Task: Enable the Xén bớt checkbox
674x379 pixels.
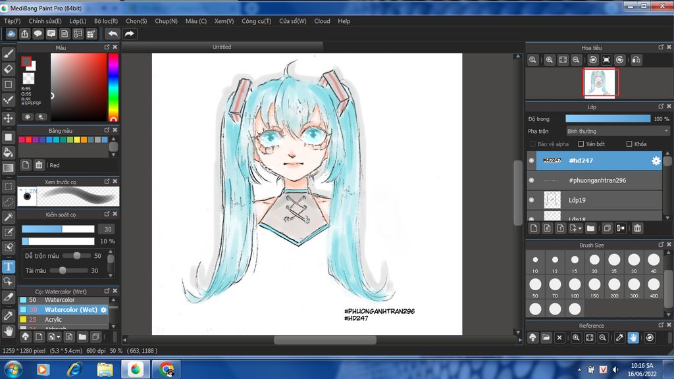Action: [581, 144]
